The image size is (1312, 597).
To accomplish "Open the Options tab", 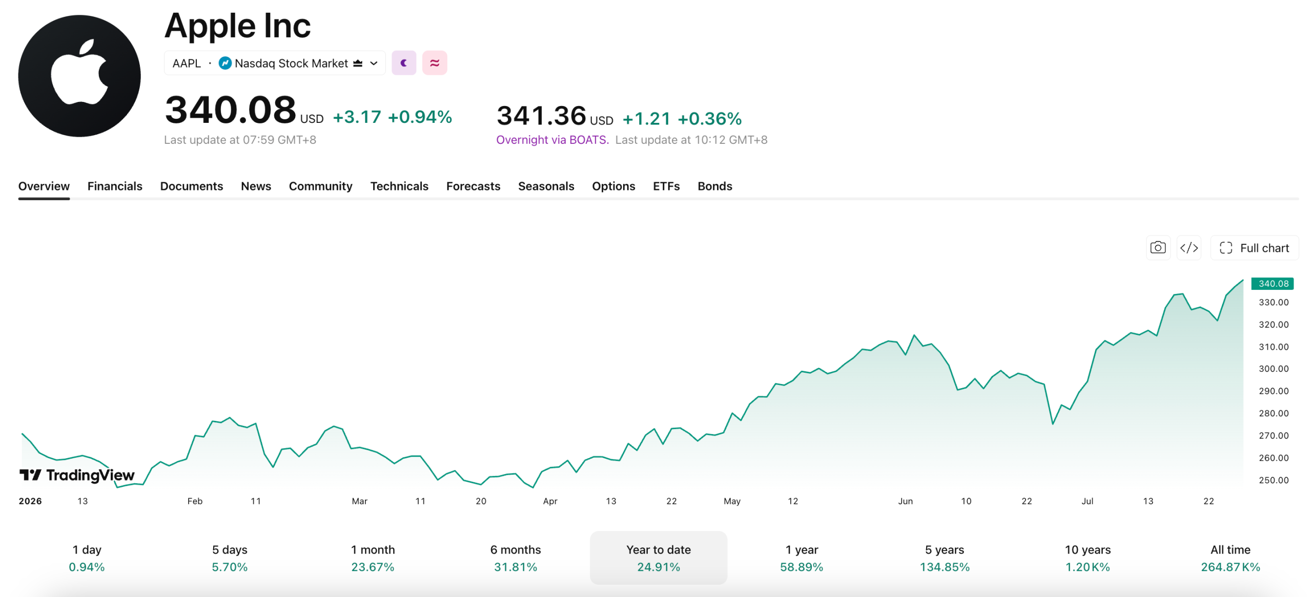I will 613,186.
